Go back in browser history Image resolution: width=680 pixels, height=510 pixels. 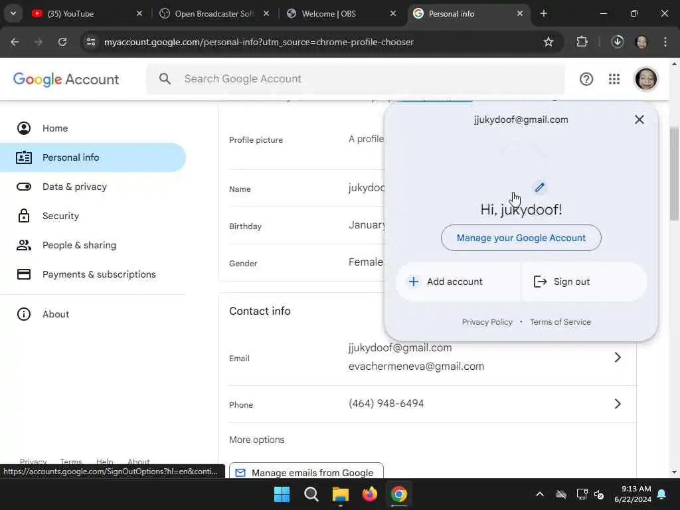(x=15, y=42)
